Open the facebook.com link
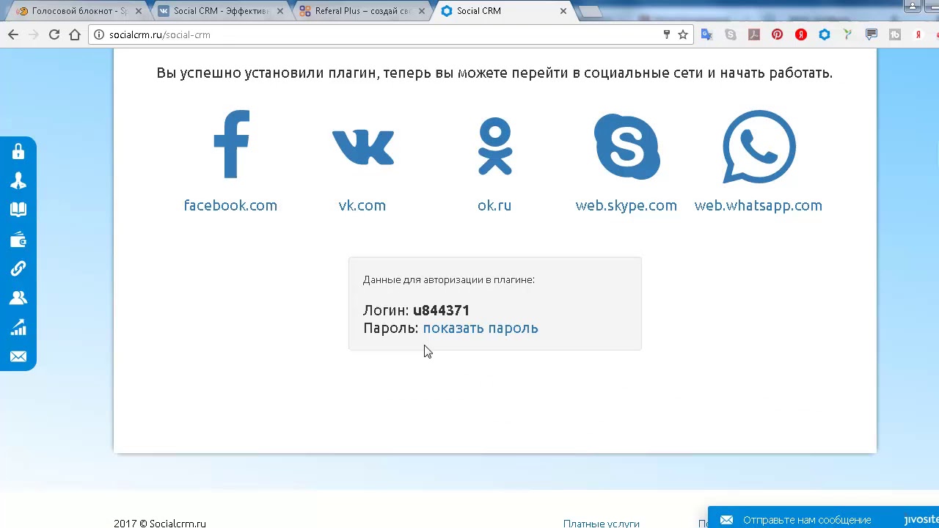Image resolution: width=939 pixels, height=528 pixels. 230,205
